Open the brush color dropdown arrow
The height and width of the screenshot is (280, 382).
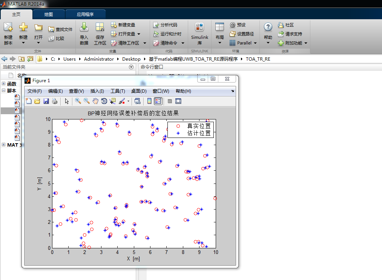pos(128,101)
